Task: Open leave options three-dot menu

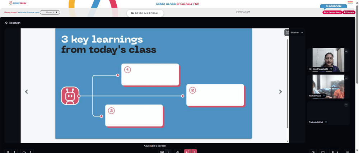Action: (x=194, y=152)
